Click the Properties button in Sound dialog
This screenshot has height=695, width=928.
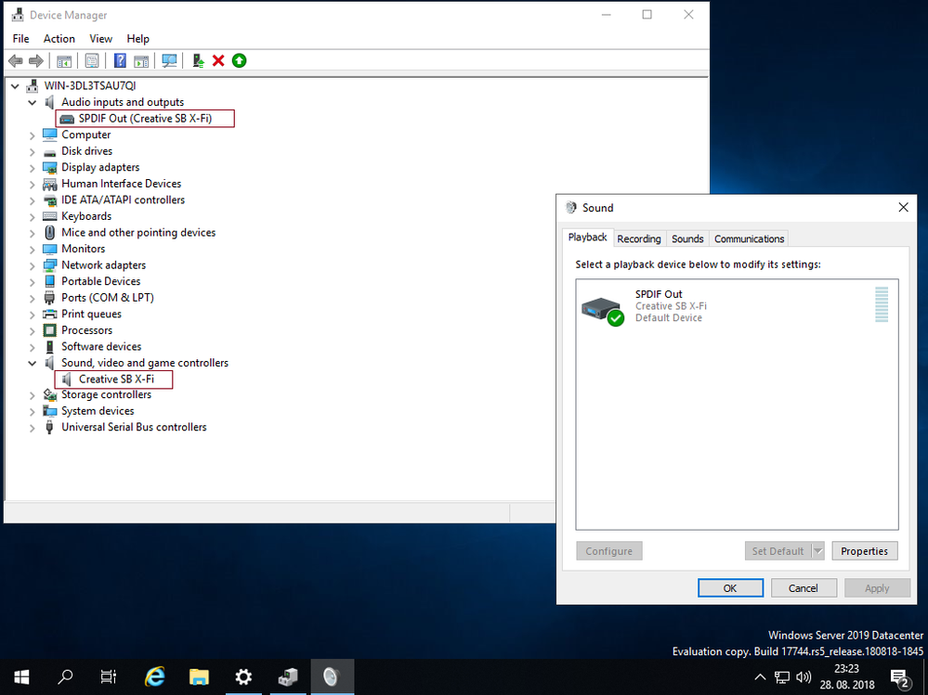tap(864, 551)
